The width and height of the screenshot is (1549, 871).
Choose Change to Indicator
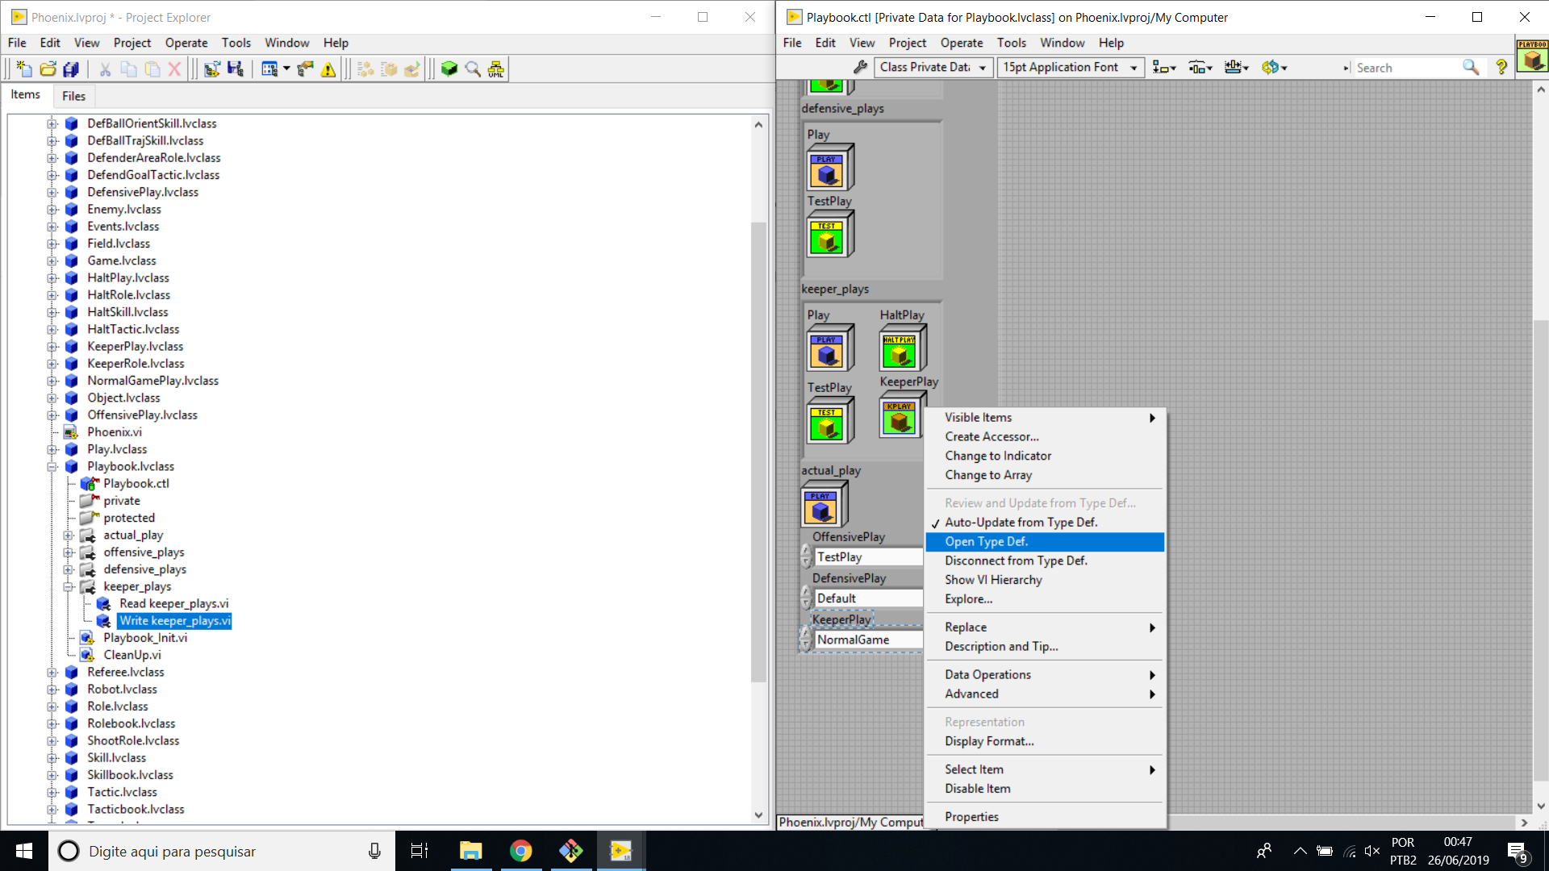point(1045,456)
